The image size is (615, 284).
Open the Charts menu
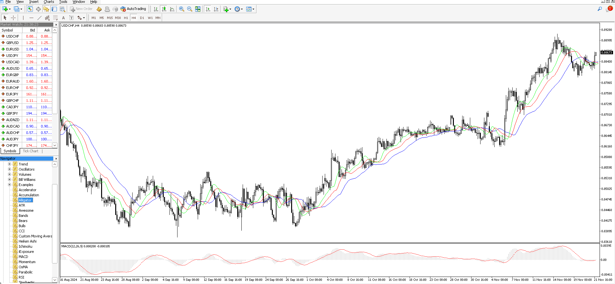[49, 2]
